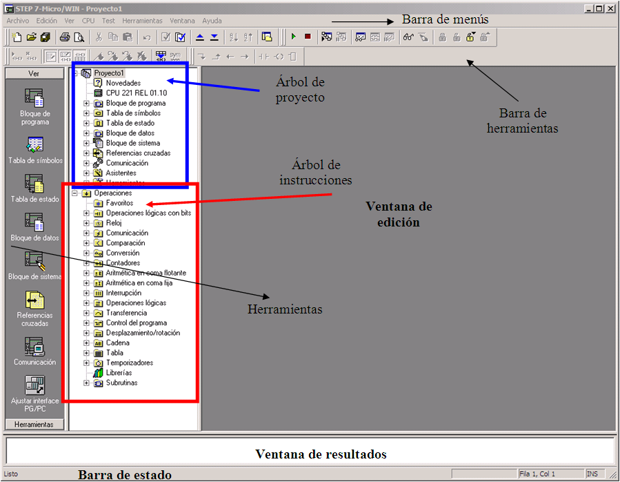The height and width of the screenshot is (482, 620).
Task: Click the Fila 1, Col 1 status field
Action: (541, 473)
